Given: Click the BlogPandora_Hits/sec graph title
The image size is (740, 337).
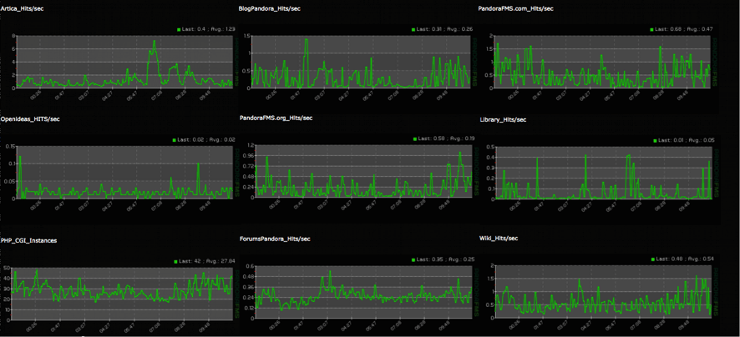Looking at the screenshot, I should tap(270, 9).
